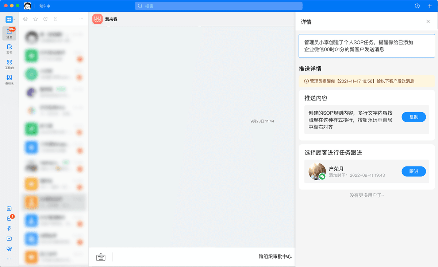Click the 推送内容 push content text block
The height and width of the screenshot is (267, 438).
pos(350,120)
